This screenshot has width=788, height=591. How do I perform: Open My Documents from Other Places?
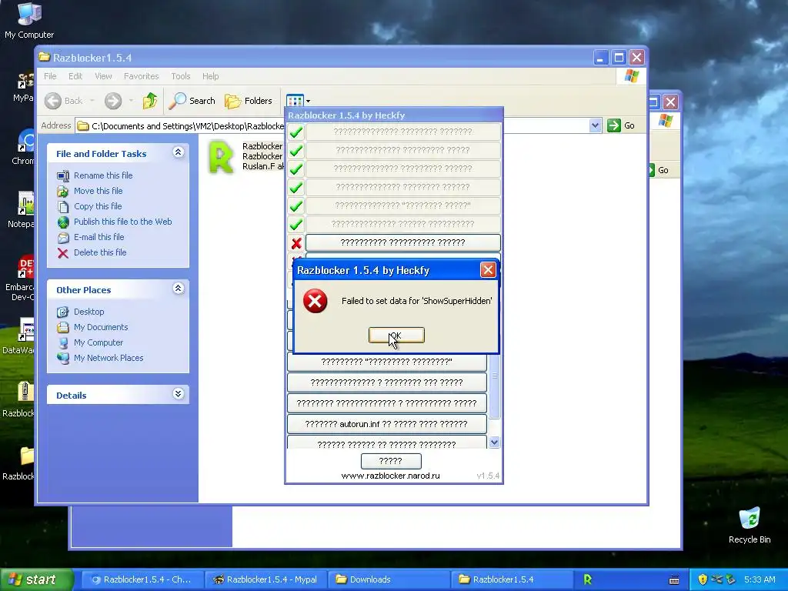click(x=101, y=327)
